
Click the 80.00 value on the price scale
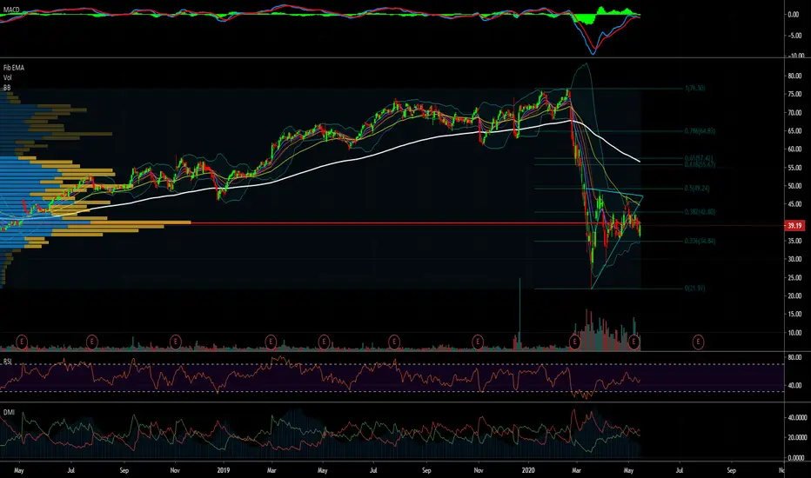[x=794, y=76]
